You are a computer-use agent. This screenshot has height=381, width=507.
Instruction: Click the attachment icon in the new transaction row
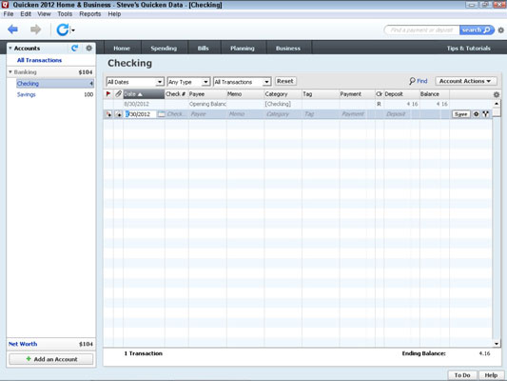[x=119, y=114]
